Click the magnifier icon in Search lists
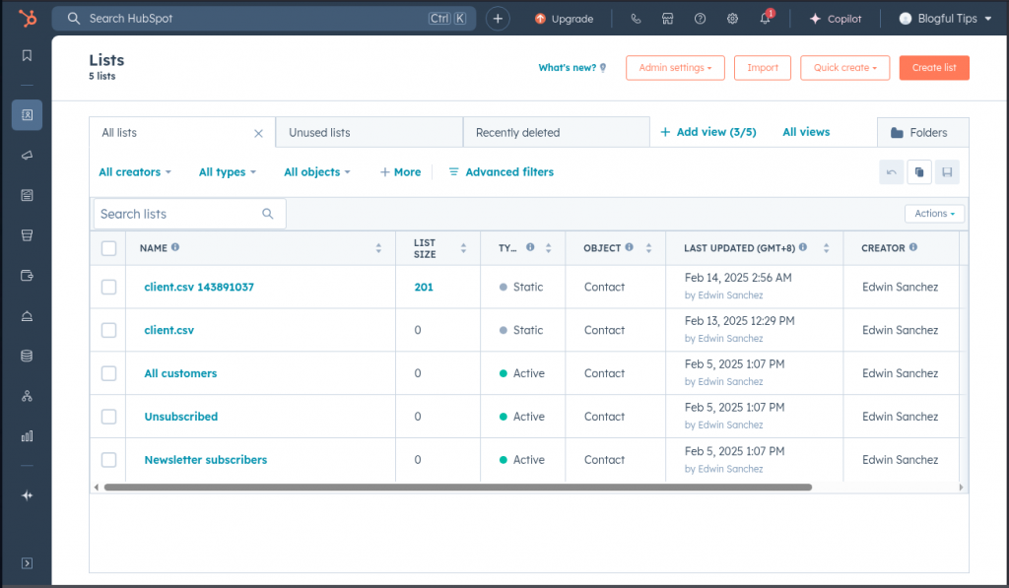This screenshot has height=588, width=1009. click(x=268, y=214)
